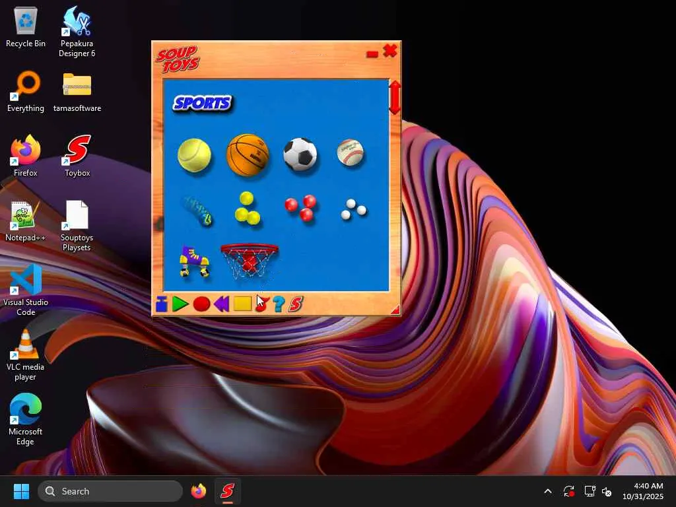Choose the white balls cluster
This screenshot has width=676, height=507.
[x=354, y=209]
